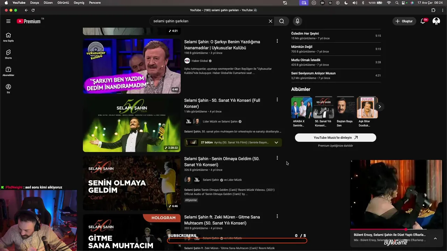Open the ARABA X Seninle album cover
Image resolution: width=447 pixels, height=251 pixels.
click(302, 108)
